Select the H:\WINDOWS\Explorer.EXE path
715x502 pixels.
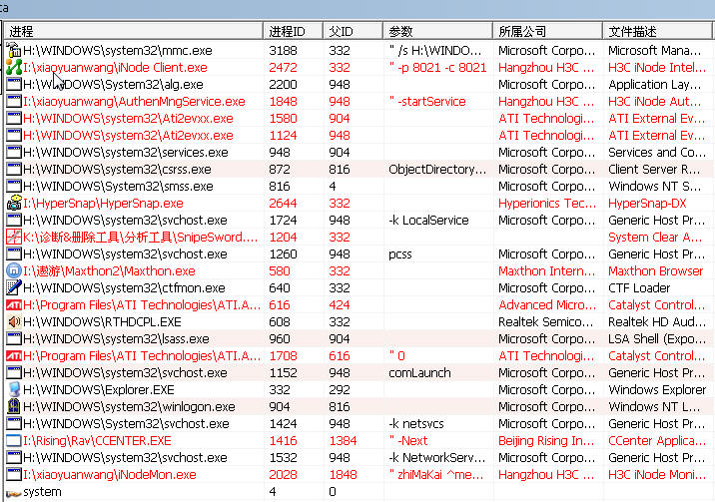click(x=99, y=390)
